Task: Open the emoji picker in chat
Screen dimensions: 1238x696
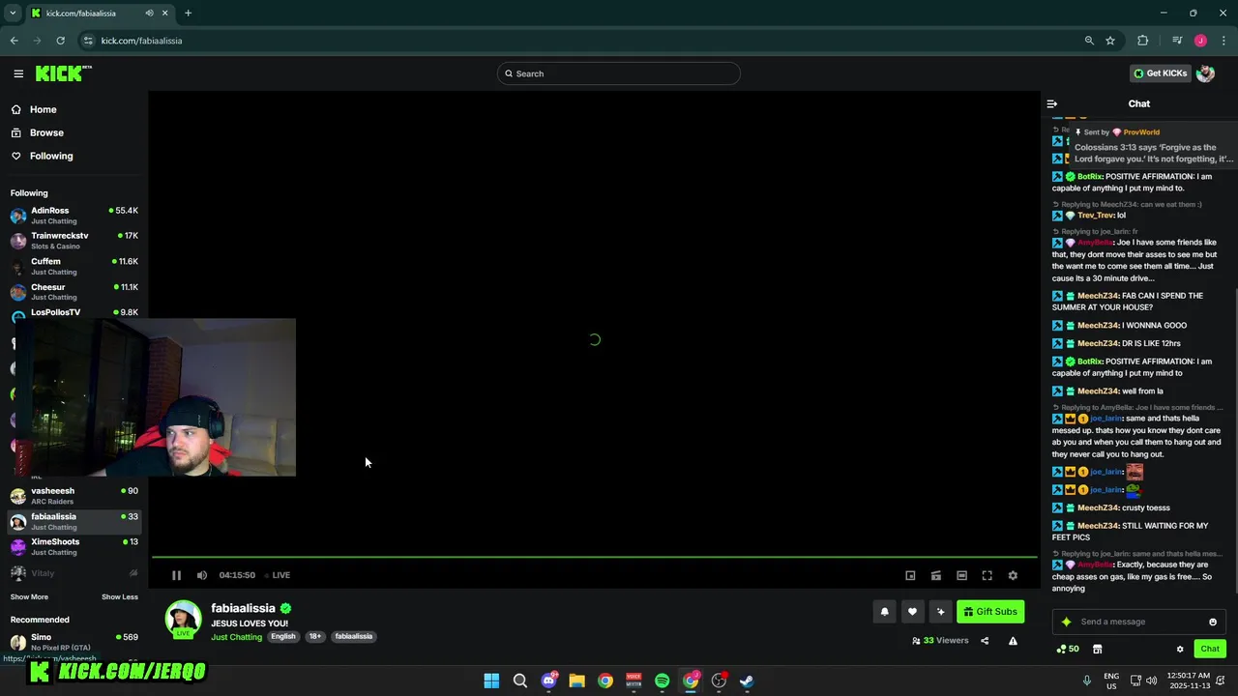Action: (1213, 622)
